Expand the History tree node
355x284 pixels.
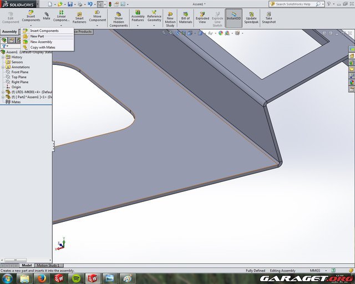(3, 57)
